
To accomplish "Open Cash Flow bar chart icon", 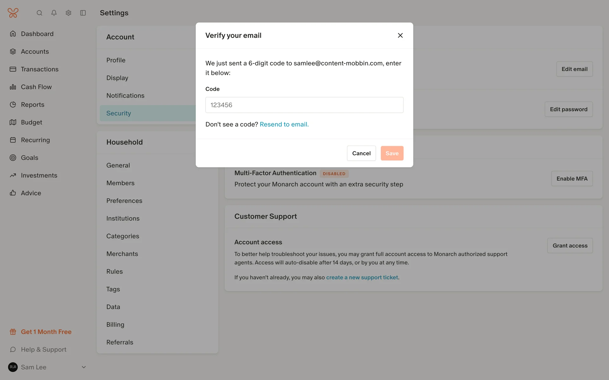I will 13,87.
